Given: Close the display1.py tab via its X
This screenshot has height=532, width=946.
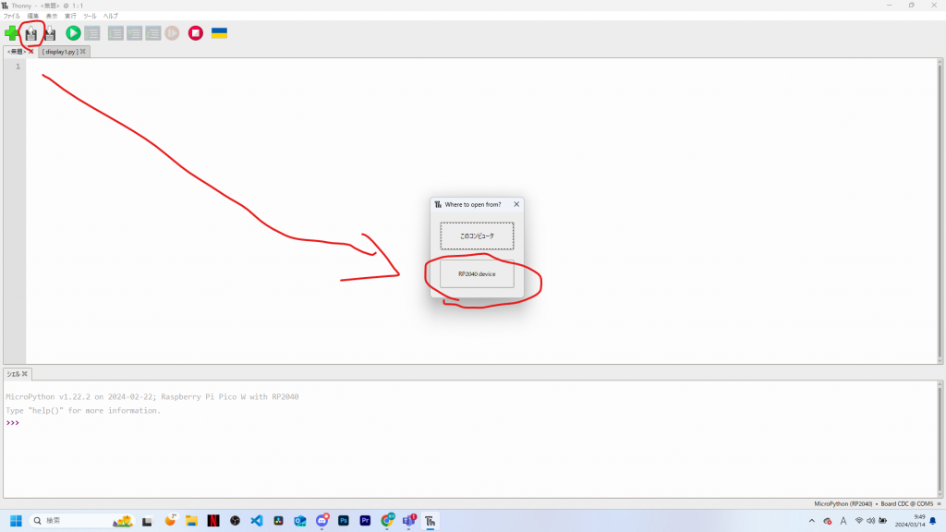Looking at the screenshot, I should click(83, 52).
